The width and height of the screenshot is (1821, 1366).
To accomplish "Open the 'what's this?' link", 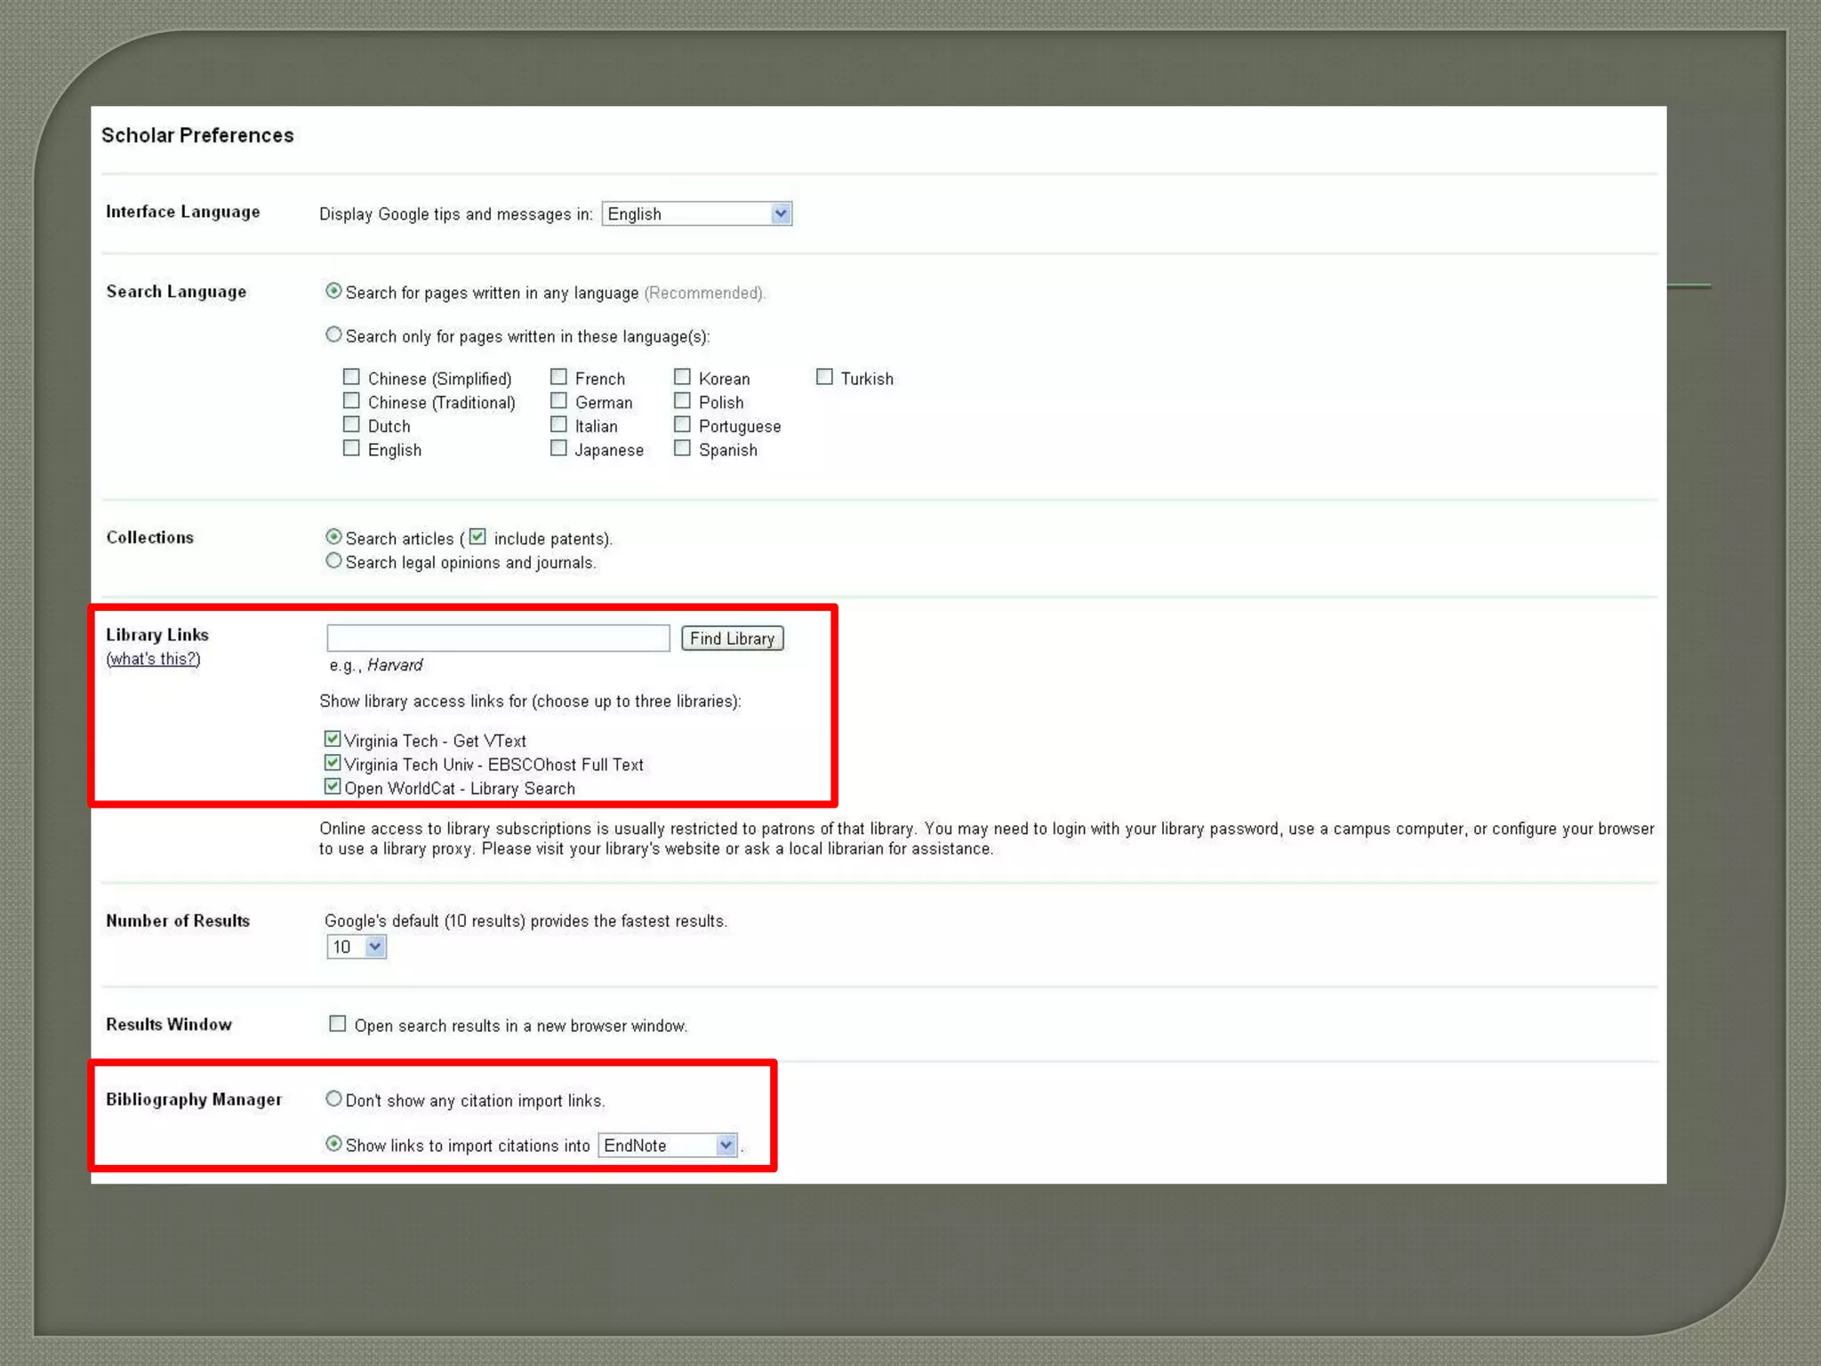I will click(153, 659).
